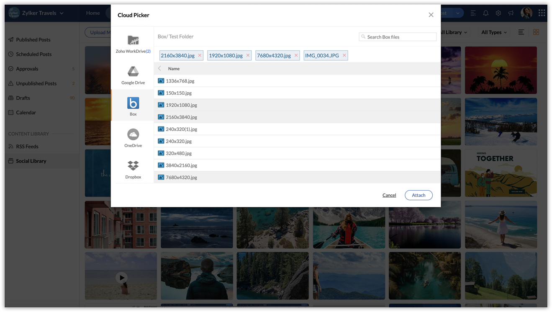Pick the 3840x2160.jpg file

tap(181, 165)
